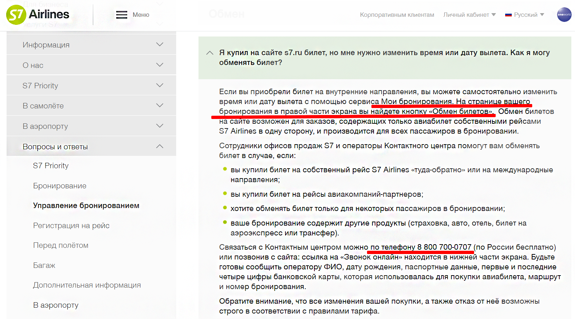Open the Личный кабинет dropdown

coord(469,15)
